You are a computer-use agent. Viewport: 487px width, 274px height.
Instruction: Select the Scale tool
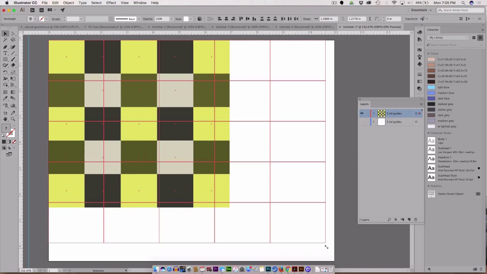(x=13, y=72)
